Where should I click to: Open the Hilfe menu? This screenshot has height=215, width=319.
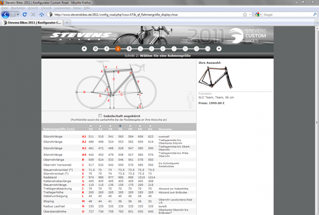point(87,8)
